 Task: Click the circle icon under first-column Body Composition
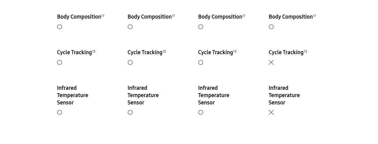60,27
